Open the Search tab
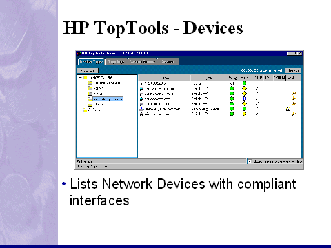This screenshot has width=331, height=248. pyautogui.click(x=168, y=62)
